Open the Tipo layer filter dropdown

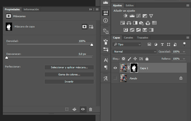point(127,44)
